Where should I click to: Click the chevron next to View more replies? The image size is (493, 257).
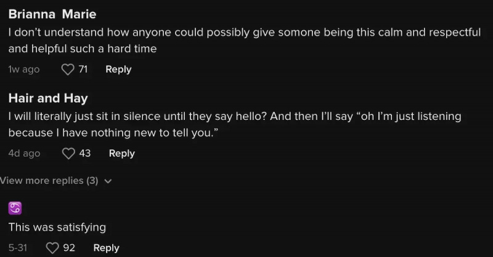click(108, 181)
